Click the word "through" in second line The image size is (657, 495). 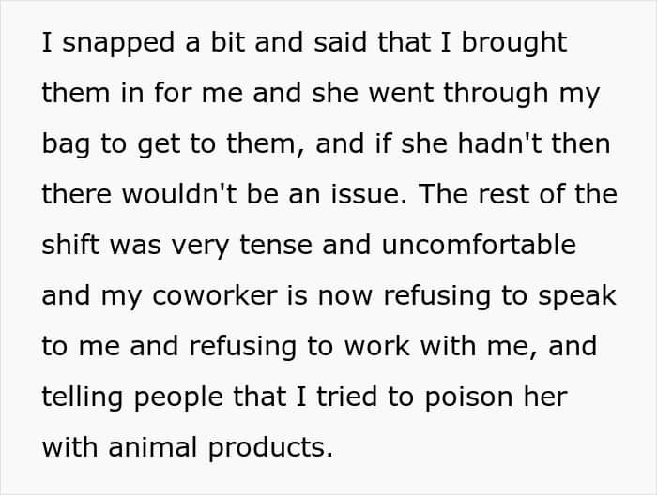[x=497, y=94]
